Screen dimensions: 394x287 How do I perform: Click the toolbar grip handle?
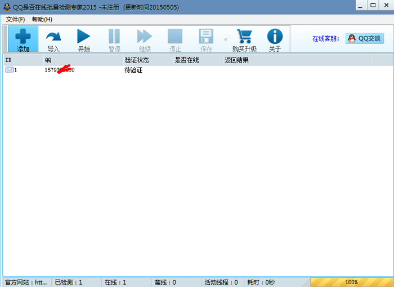click(5, 38)
